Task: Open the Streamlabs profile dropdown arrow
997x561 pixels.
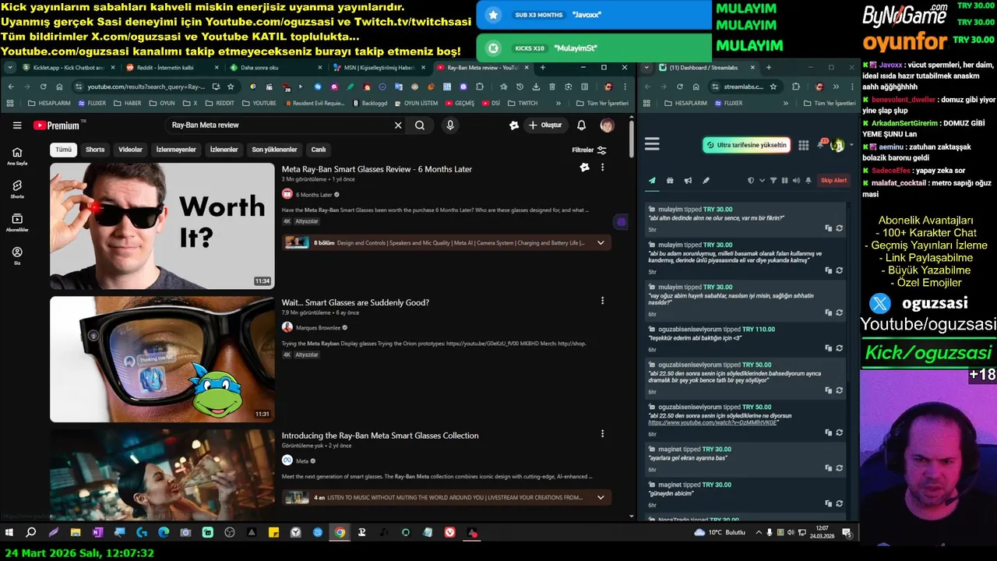Action: (851, 145)
